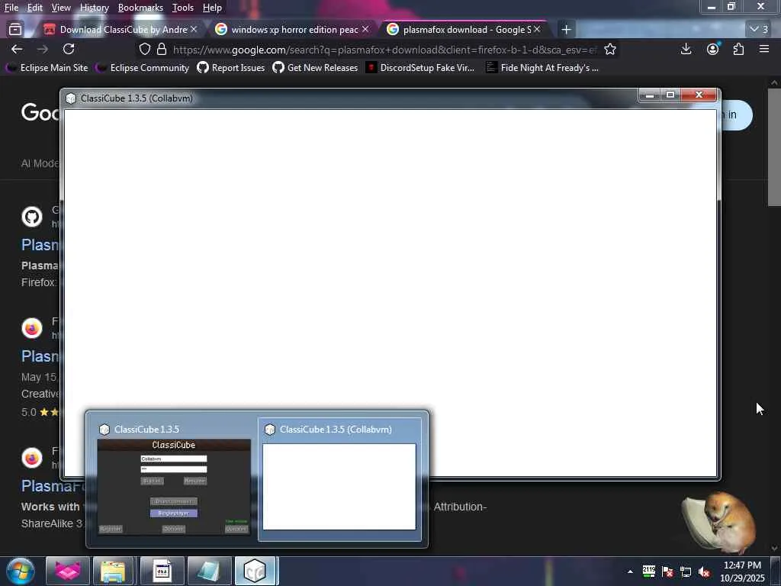Close the ClassiCube (Collabvm) window
The height and width of the screenshot is (586, 781).
[699, 95]
